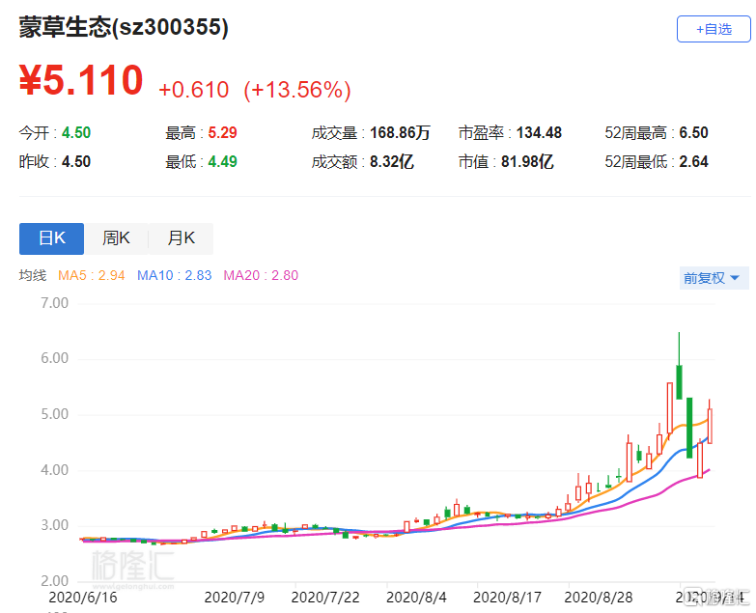Add stock to watchlist with +自选 button

tap(714, 29)
